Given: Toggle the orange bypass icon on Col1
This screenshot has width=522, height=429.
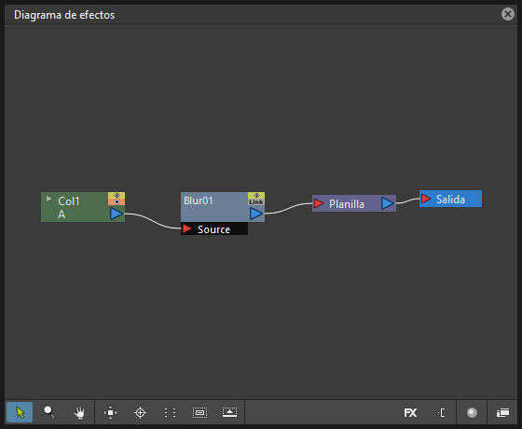Looking at the screenshot, I should [117, 201].
